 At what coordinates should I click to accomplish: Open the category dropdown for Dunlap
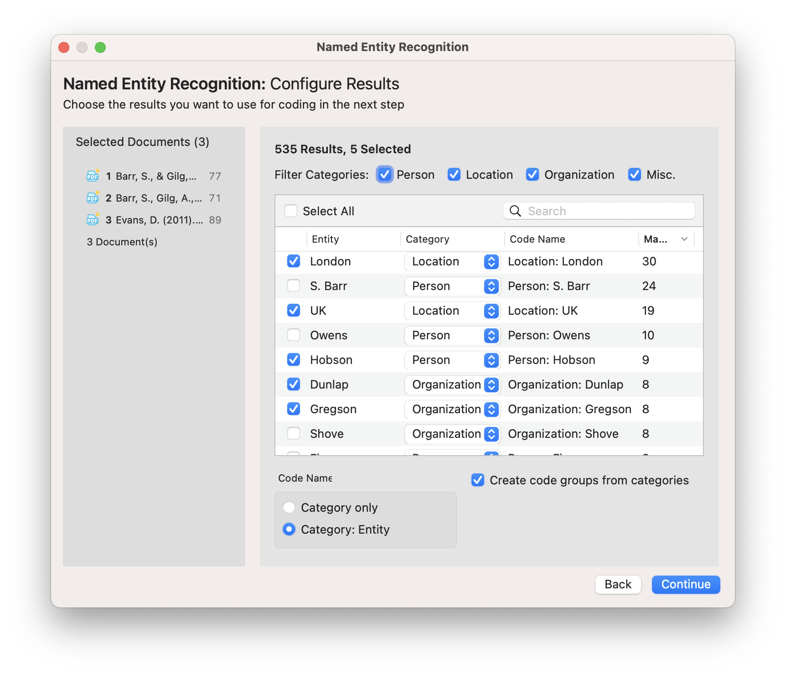(x=452, y=384)
